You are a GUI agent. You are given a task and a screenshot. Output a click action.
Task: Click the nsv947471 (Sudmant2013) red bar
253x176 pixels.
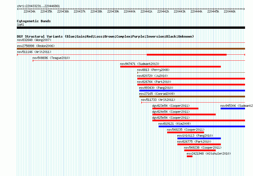pos(170,67)
